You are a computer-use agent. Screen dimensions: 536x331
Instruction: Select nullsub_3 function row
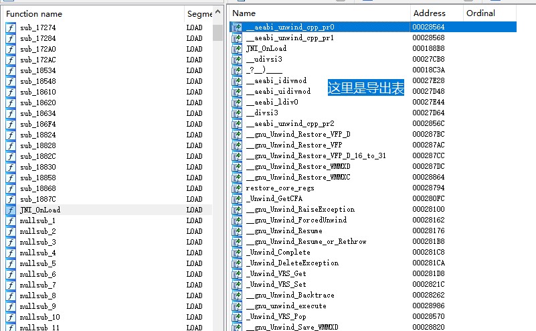click(108, 242)
